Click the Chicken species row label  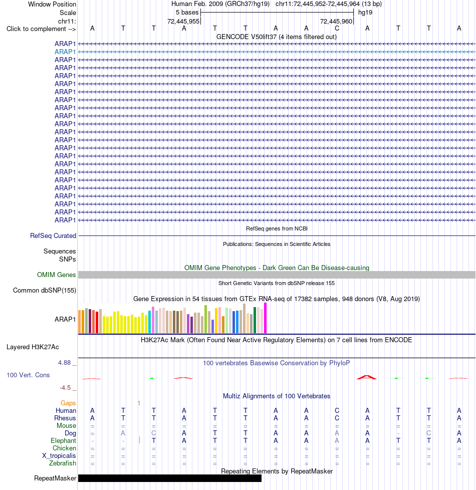pos(64,448)
